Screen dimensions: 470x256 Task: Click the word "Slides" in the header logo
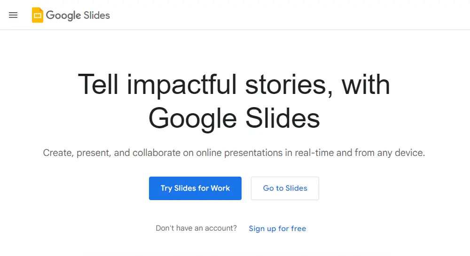click(97, 15)
